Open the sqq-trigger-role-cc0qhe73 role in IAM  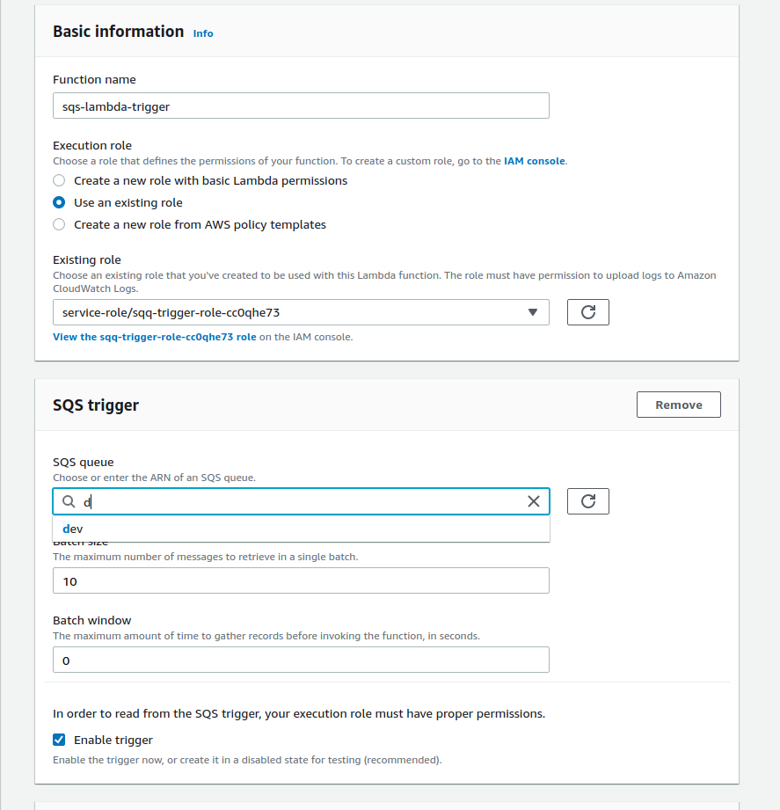155,336
